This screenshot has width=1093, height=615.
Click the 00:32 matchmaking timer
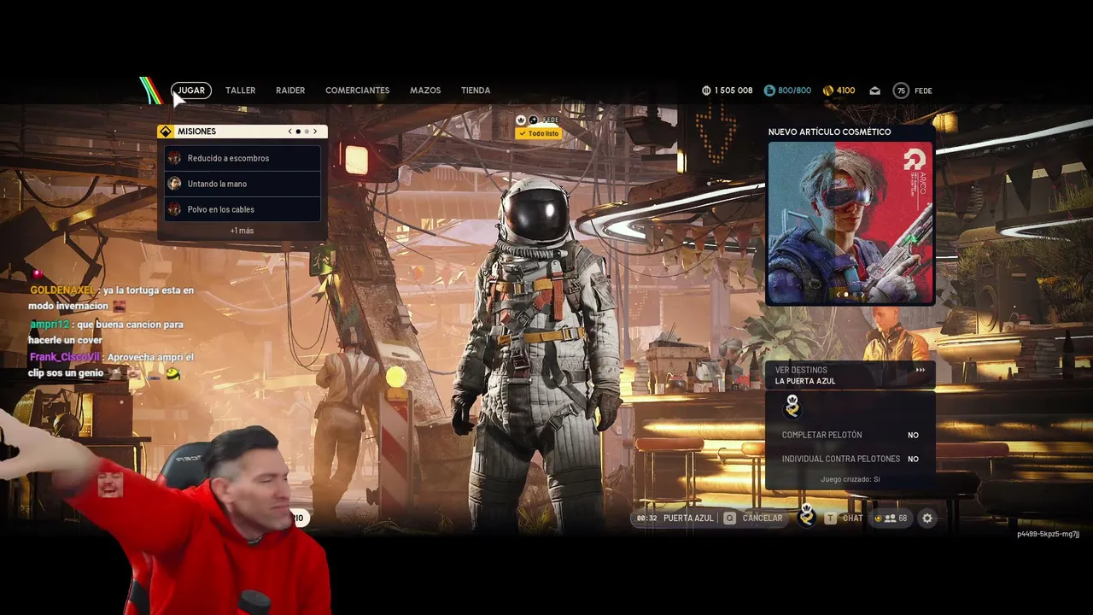click(646, 518)
